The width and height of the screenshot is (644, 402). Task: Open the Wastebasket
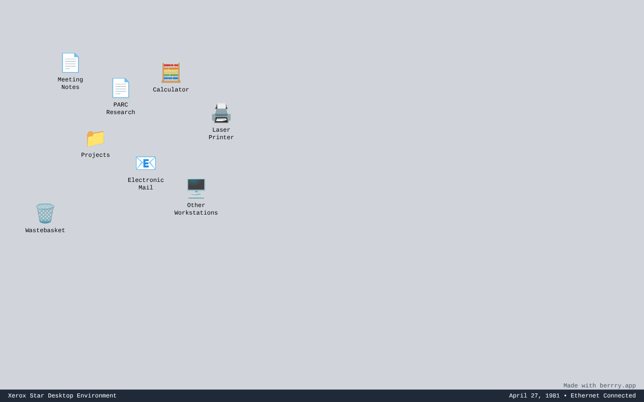[x=45, y=213]
